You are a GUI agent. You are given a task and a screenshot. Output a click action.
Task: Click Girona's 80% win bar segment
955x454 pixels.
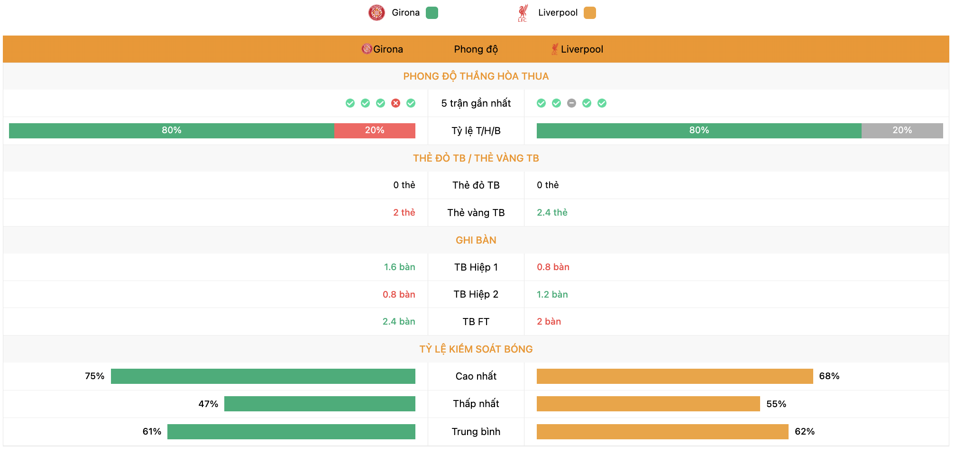click(172, 131)
